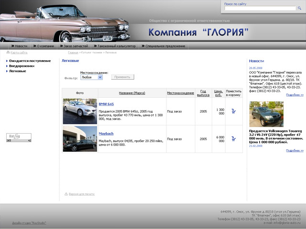Open Подробнее link under Touareg news
306x229 pixels.
[x=295, y=151]
